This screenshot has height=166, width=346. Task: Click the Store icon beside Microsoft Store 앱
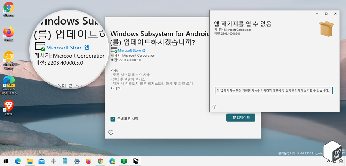pos(114,50)
